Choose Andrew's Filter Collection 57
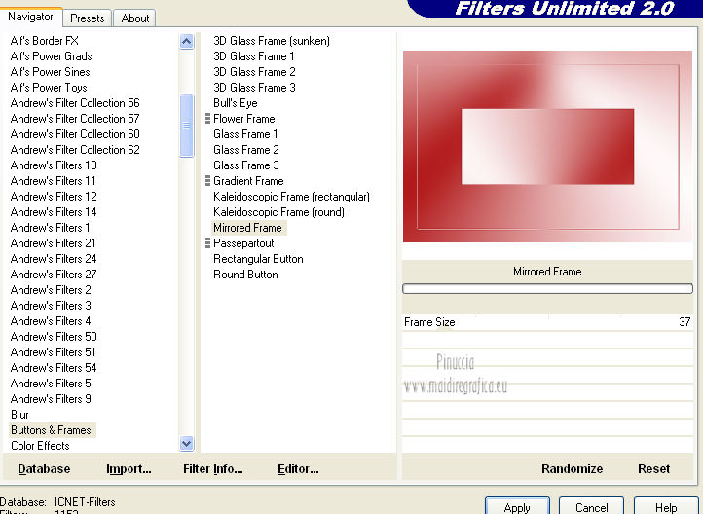The height and width of the screenshot is (514, 703). [75, 119]
